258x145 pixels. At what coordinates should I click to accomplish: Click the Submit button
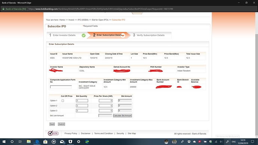[61, 124]
